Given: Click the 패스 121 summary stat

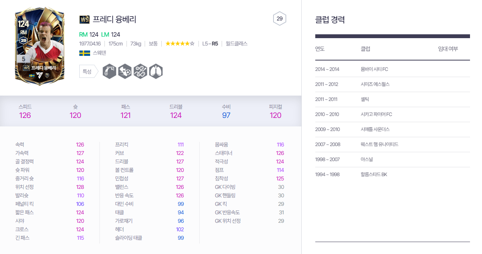Looking at the screenshot, I should (125, 111).
